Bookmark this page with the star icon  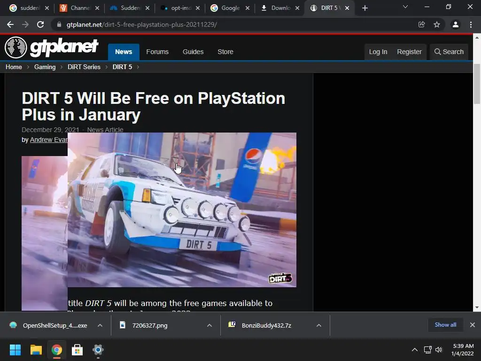click(x=437, y=24)
